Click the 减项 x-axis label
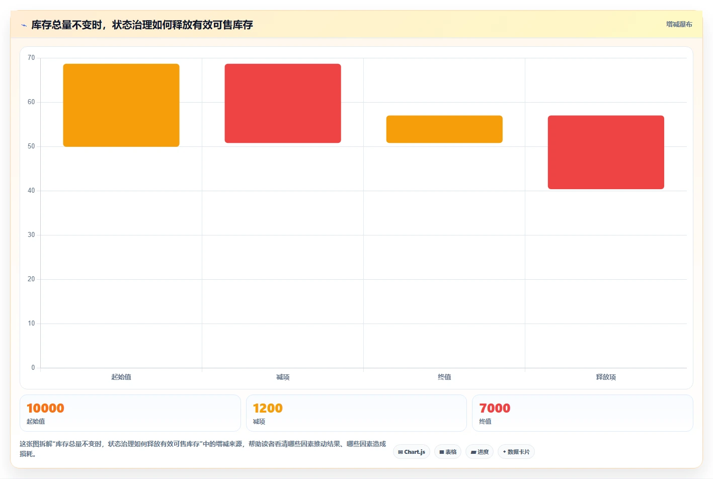The height and width of the screenshot is (479, 713). click(283, 377)
